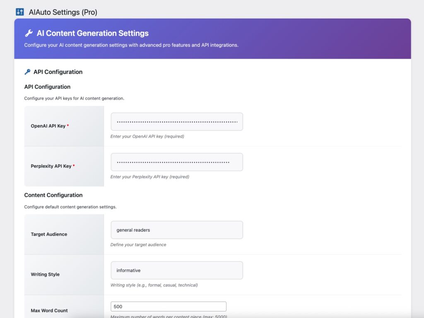Click the AI Content Generation Settings heading
The width and height of the screenshot is (424, 318).
[x=92, y=33]
